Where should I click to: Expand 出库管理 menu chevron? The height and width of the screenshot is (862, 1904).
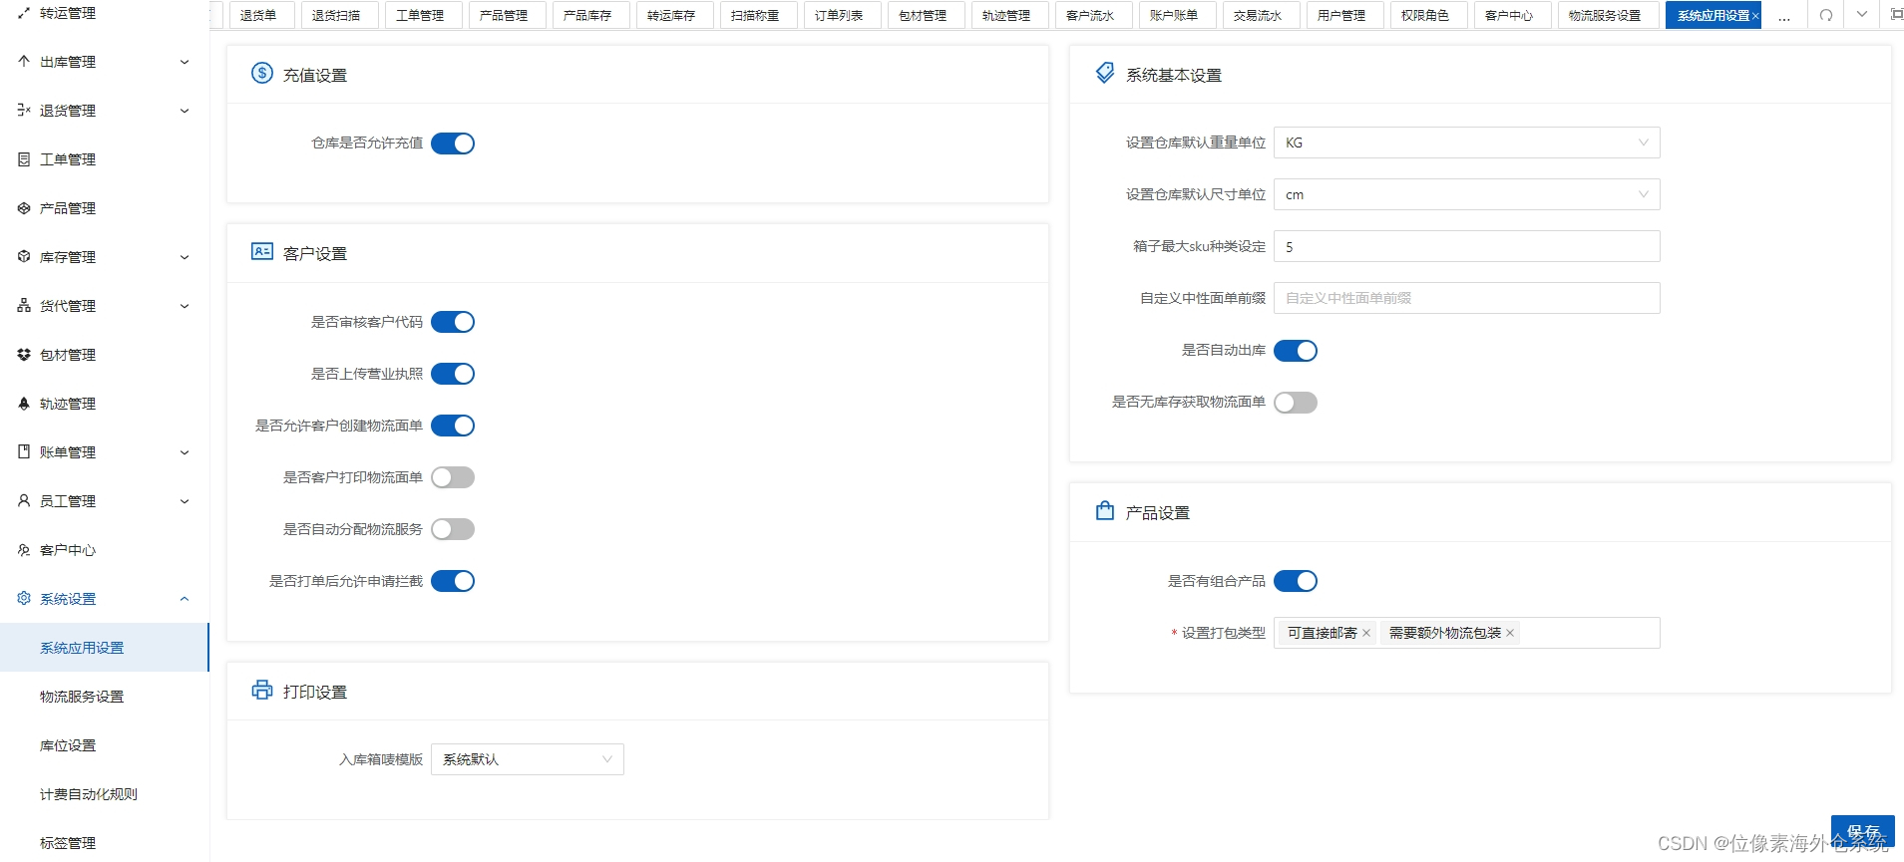[185, 62]
